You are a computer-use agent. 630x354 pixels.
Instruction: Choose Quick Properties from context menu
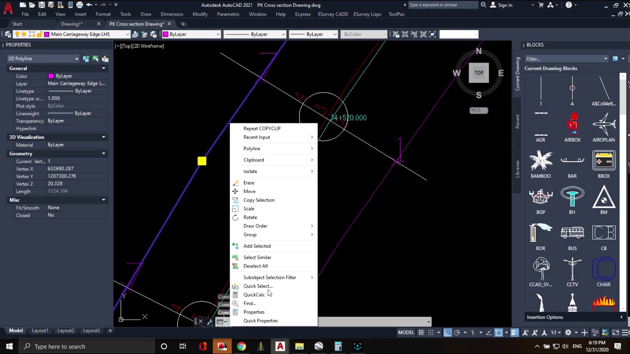274,321
